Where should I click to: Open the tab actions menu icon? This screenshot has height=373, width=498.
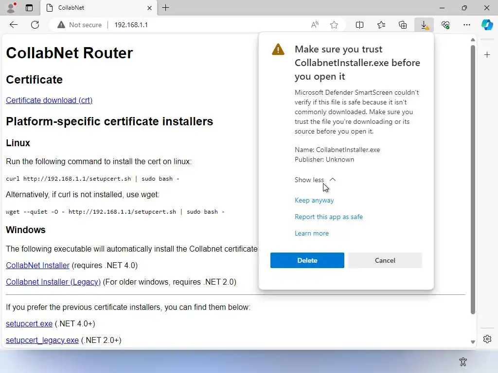pos(29,8)
